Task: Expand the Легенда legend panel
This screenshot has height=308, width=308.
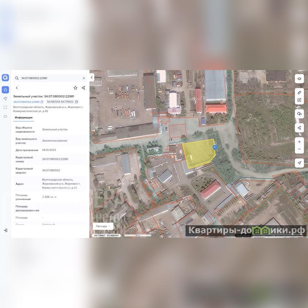Action: click(x=103, y=226)
